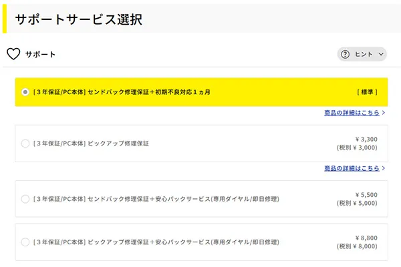Image resolution: width=401 pixels, height=267 pixels.
Task: Choose センドバック修理保証＋安心パックサービス radio option
Action: 25,199
